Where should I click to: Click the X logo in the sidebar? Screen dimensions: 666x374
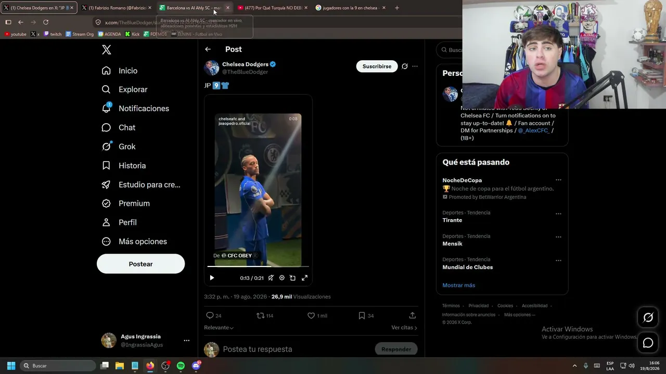(x=106, y=50)
